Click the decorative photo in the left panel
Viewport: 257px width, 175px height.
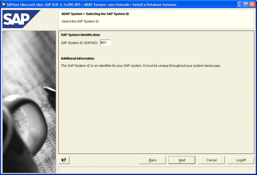point(29,101)
